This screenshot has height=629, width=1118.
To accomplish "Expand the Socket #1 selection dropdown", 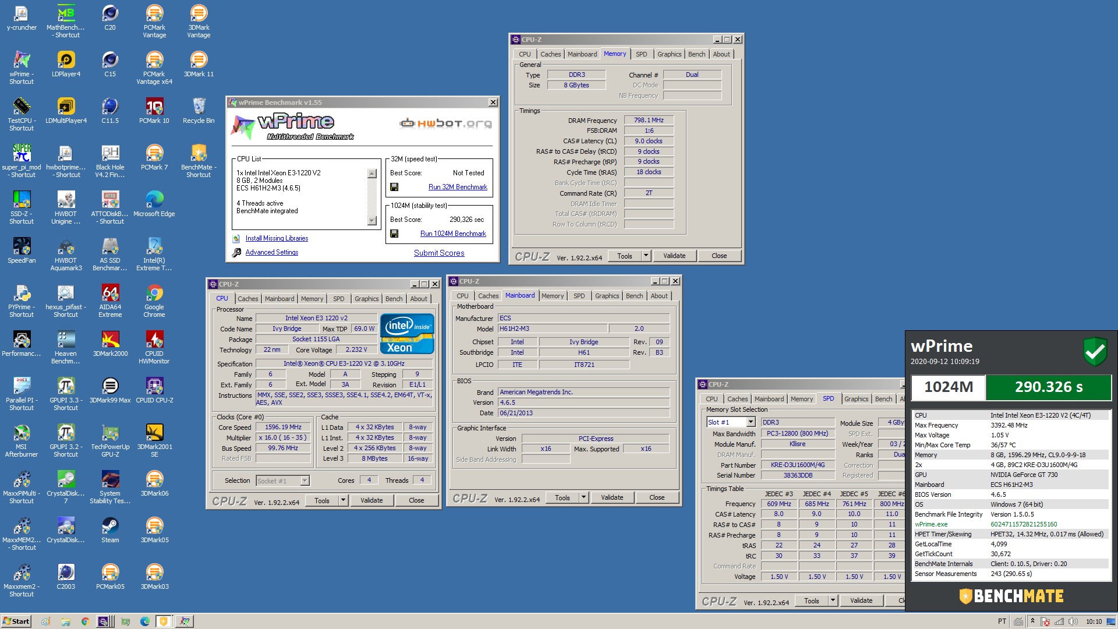I will pyautogui.click(x=305, y=480).
